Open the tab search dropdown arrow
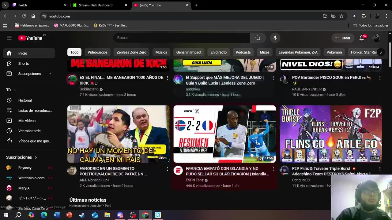392x220 pixels. tap(5, 5)
